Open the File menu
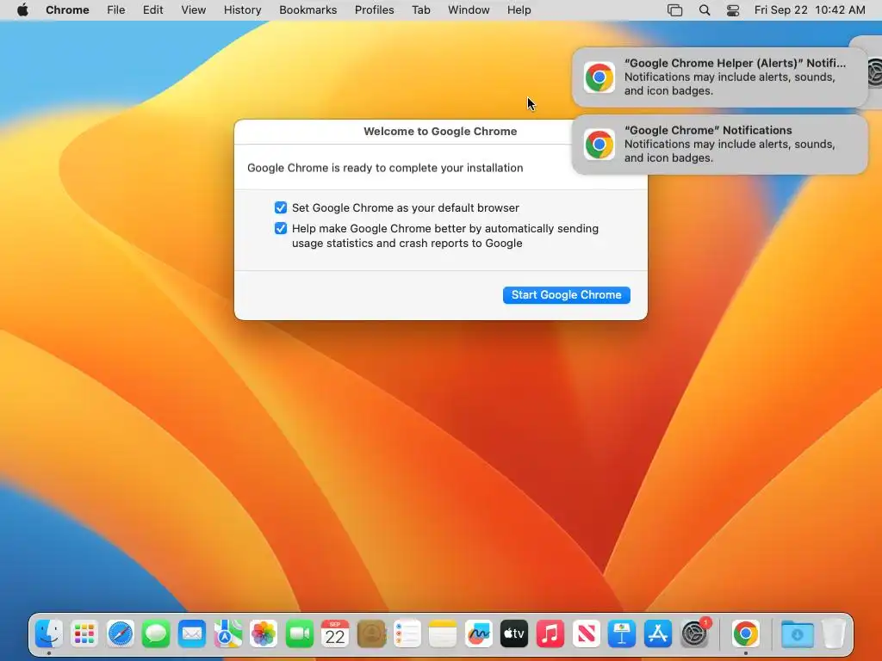 116,10
